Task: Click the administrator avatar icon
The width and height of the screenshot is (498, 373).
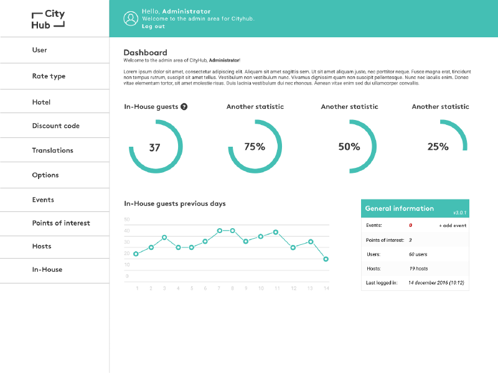Action: (131, 19)
